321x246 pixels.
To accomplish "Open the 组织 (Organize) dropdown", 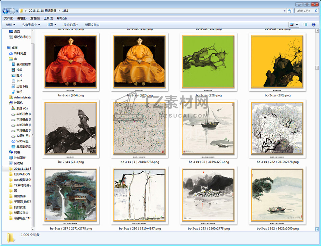I will tap(10, 25).
